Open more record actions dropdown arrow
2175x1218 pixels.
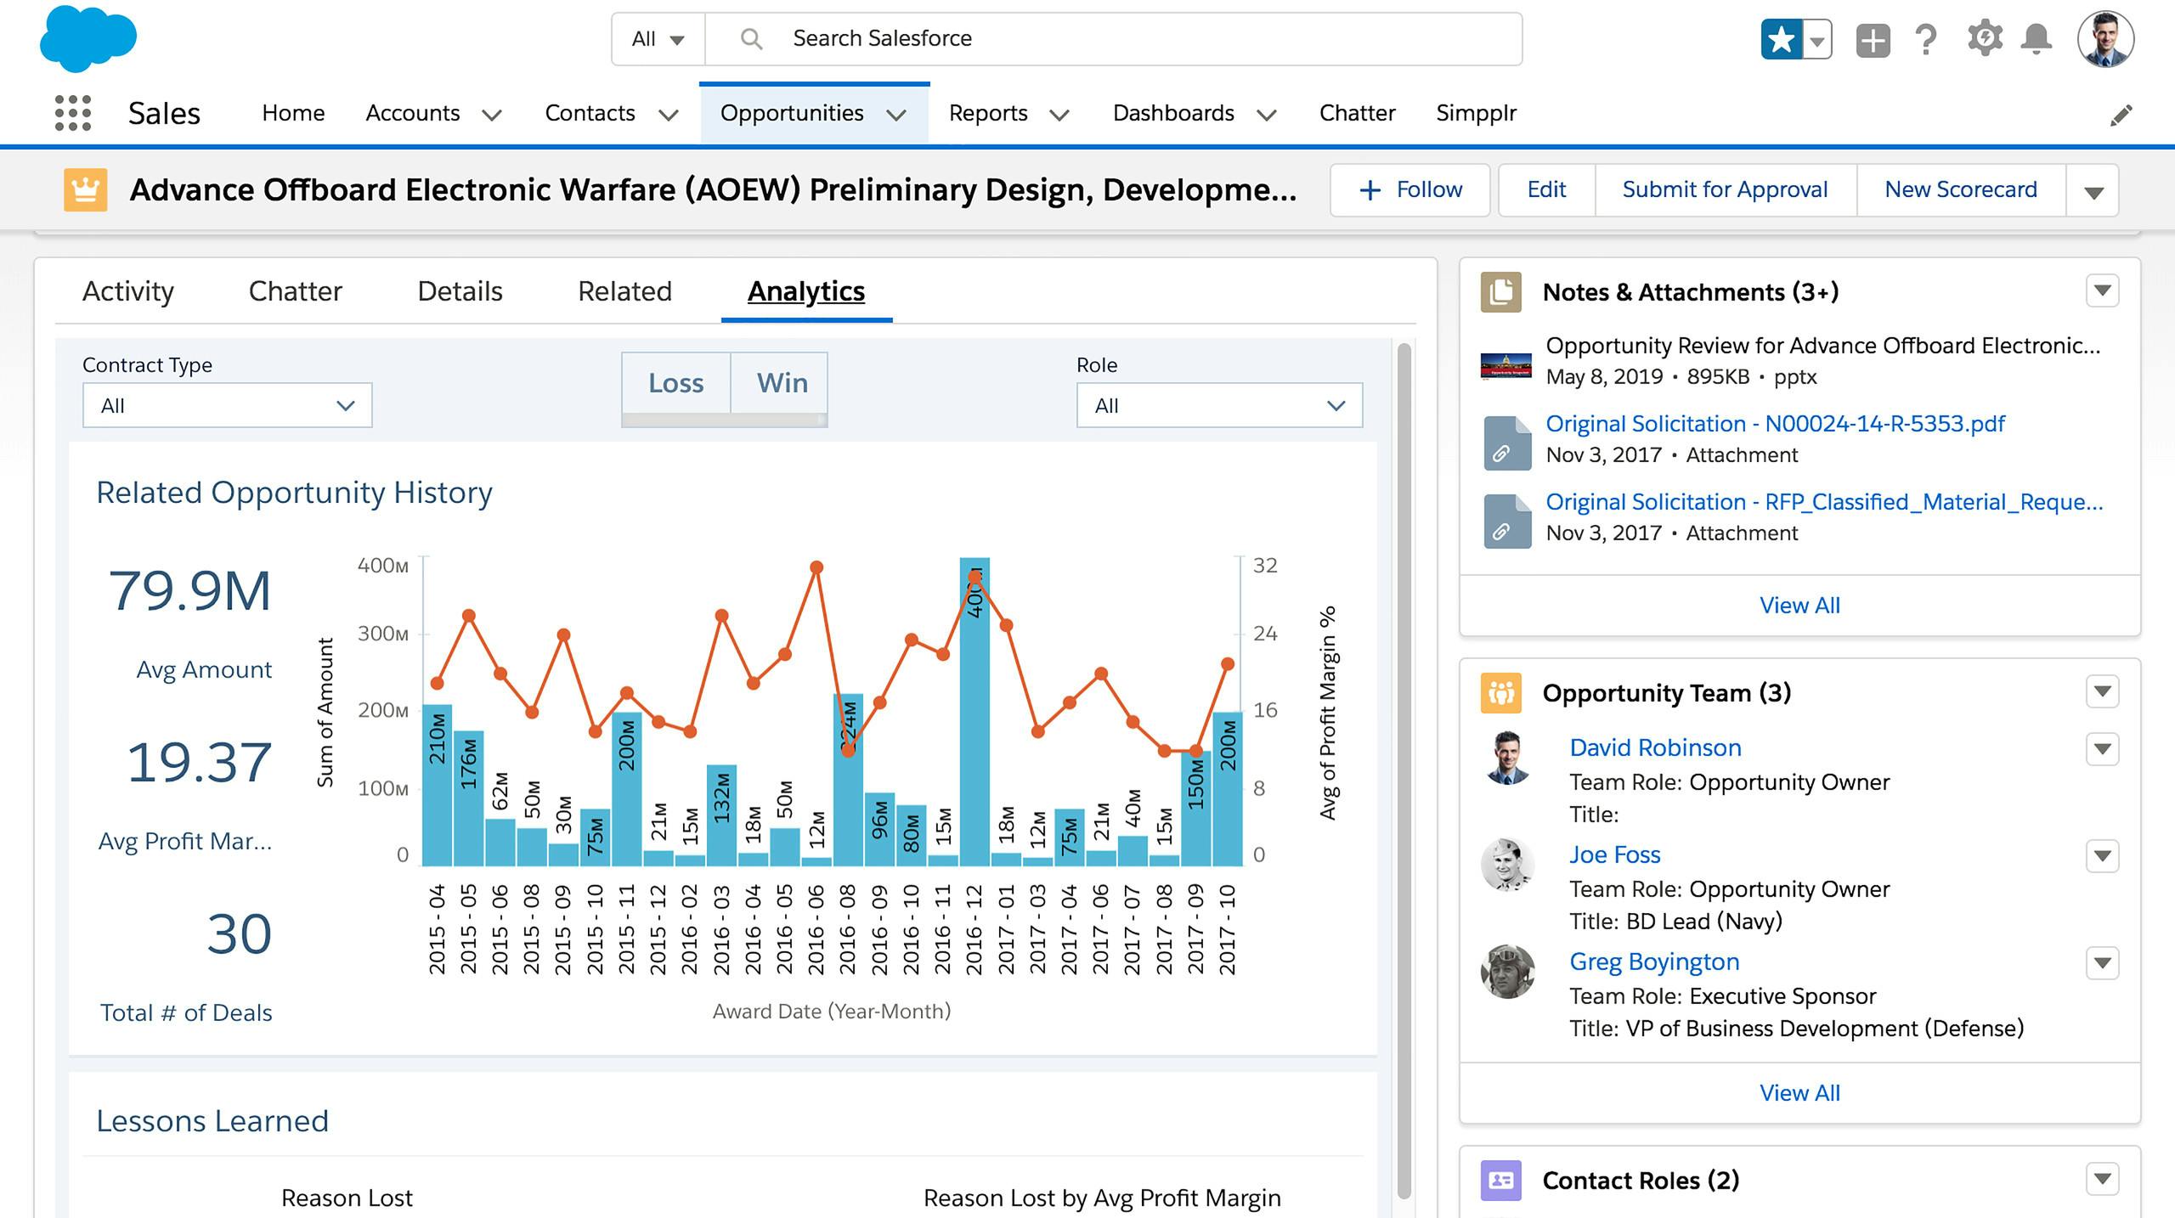click(2093, 190)
